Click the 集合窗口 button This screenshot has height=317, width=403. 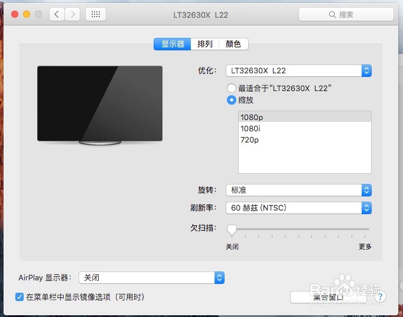[x=328, y=297]
